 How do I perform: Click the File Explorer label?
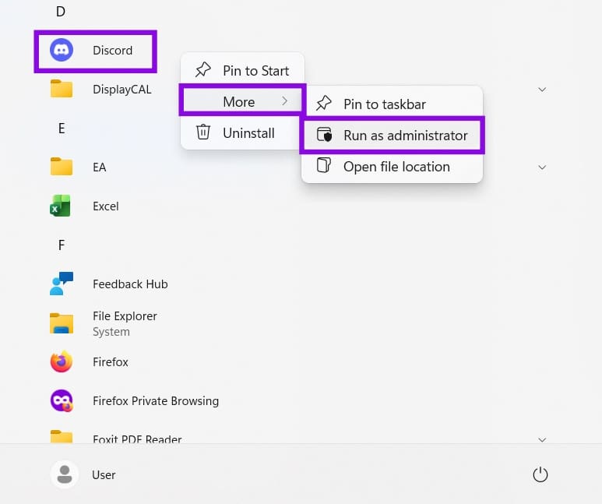pyautogui.click(x=125, y=315)
